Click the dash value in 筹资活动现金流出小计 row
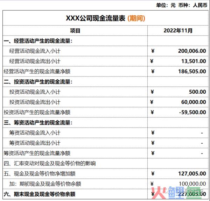Screen dimensions: 210x201 pyautogui.click(x=202, y=143)
